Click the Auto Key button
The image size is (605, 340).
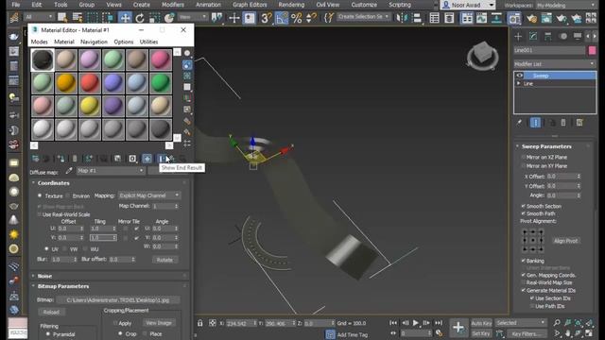click(481, 323)
